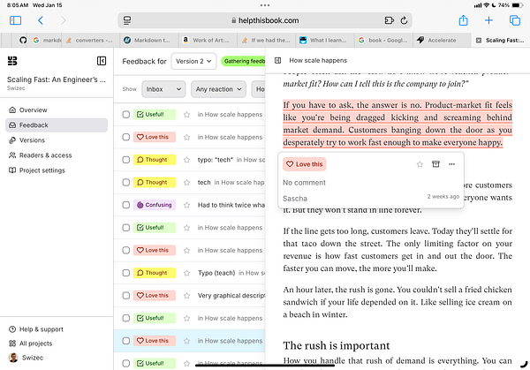This screenshot has width=530, height=370.
Task: Star the 'Typo (teach)' feedback row
Action: pos(186,273)
